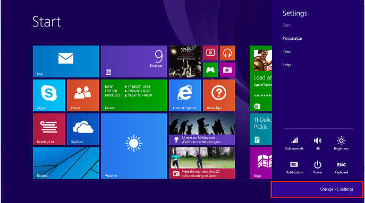Open the volume control showing 48

point(318,143)
